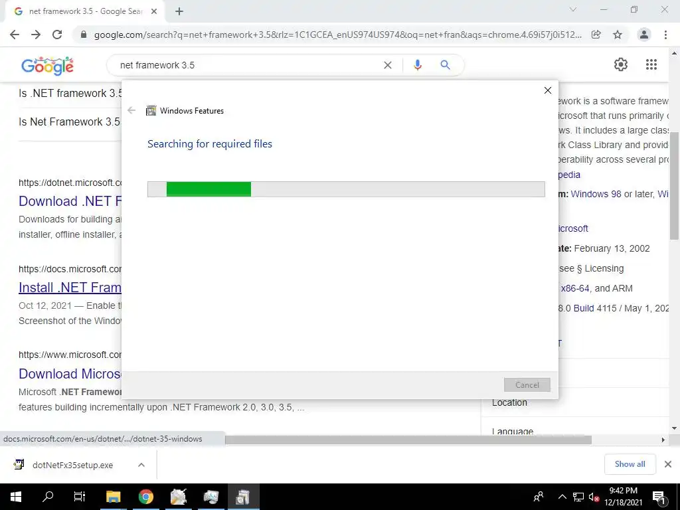This screenshot has width=680, height=510.
Task: Open the People tray icon
Action: point(539,497)
